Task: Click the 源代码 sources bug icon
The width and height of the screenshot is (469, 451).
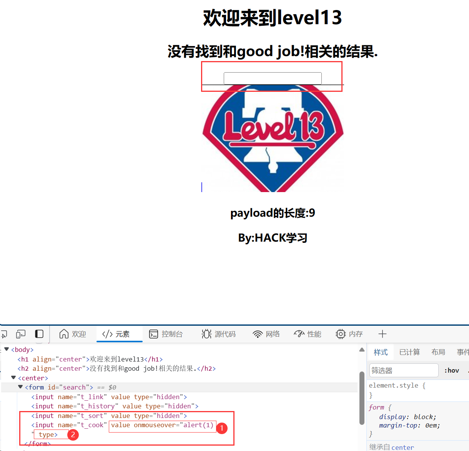Action: 206,334
